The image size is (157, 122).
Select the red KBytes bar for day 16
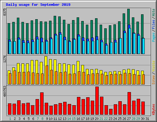click(78, 106)
